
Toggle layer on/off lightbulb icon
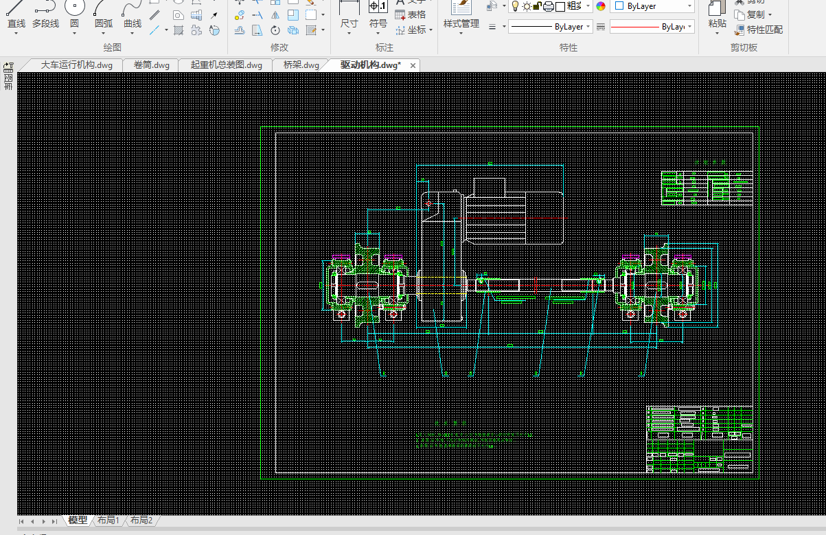(x=515, y=6)
